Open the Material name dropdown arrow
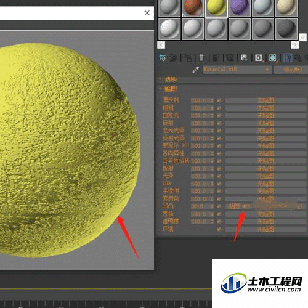The height and width of the screenshot is (308, 308). (267, 70)
